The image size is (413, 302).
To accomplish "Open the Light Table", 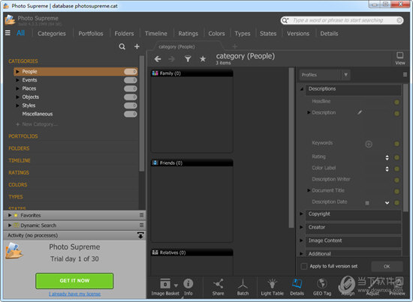I will coord(272,287).
